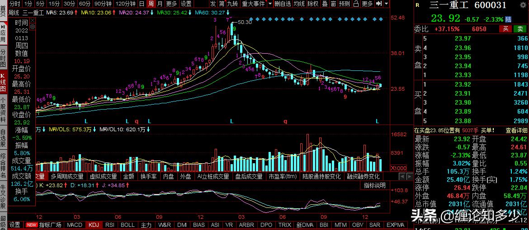Click the R margin-trading marker icon
The image size is (529, 230).
(x=417, y=5)
